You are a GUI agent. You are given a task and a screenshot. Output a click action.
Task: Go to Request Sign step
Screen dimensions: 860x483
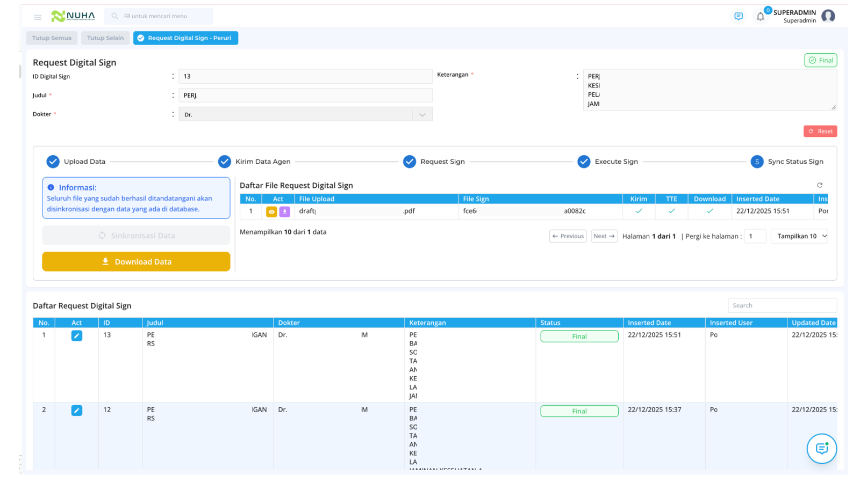coord(434,162)
